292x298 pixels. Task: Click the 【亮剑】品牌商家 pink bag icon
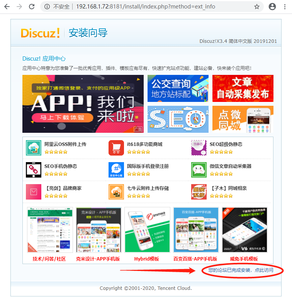34,192
